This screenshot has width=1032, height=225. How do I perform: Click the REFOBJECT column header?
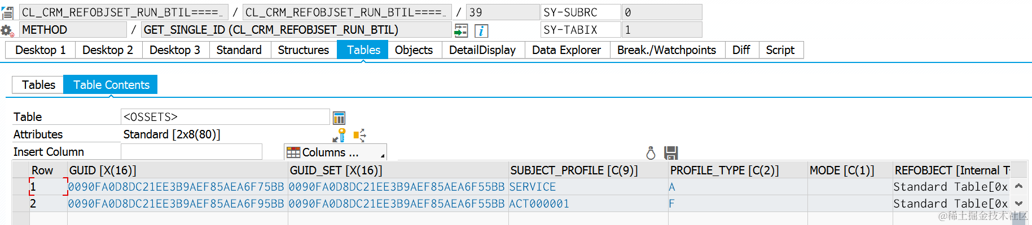(952, 170)
